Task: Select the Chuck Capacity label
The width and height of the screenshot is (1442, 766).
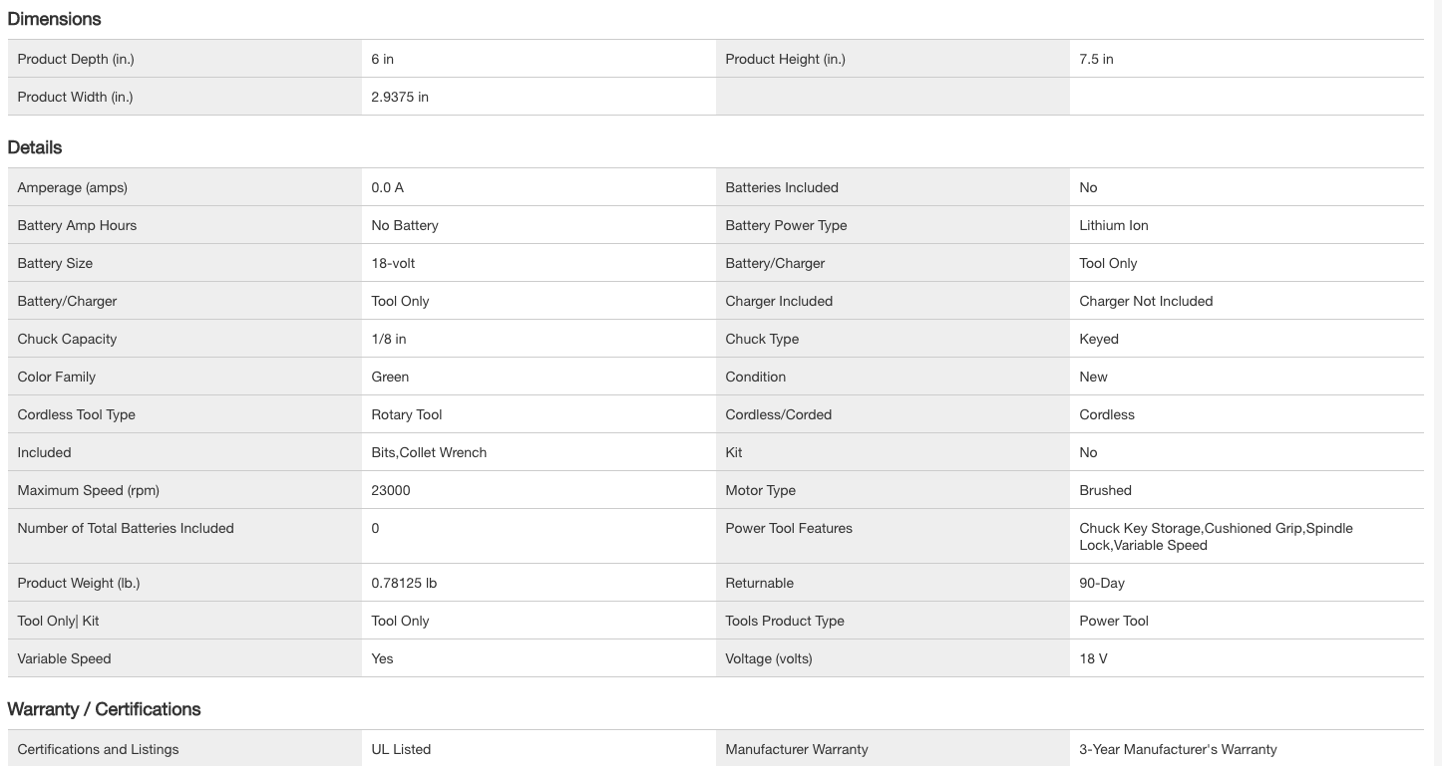Action: 67,339
